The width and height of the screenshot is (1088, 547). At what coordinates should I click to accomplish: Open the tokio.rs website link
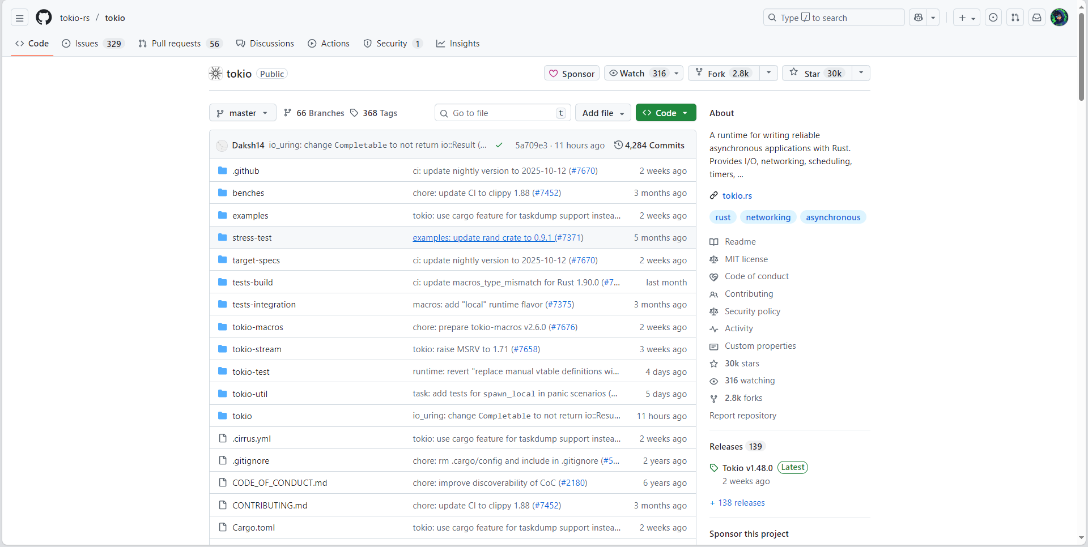coord(737,196)
